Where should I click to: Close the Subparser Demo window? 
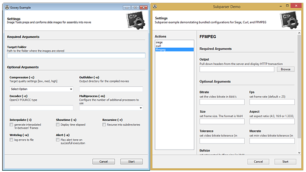pos(296,6)
